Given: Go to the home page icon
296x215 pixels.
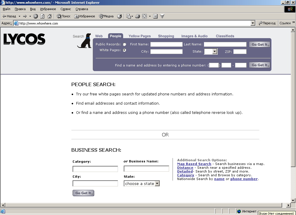Looking at the screenshot, I should 49,16.
